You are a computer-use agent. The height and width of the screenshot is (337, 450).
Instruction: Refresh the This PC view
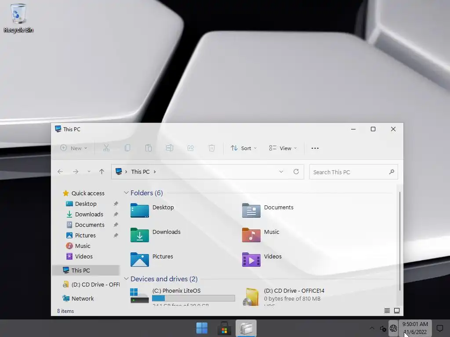[296, 172]
